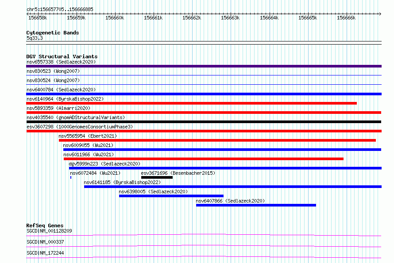Select the blue nsv6400784 variant bar
Screen dimensions: 394x263
coord(204,94)
